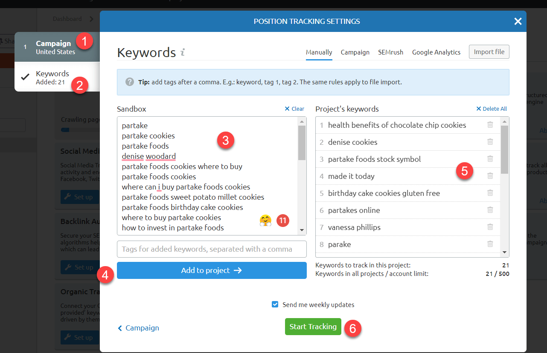The width and height of the screenshot is (547, 353).
Task: Select 'partakes online' keyword row
Action: coord(408,210)
